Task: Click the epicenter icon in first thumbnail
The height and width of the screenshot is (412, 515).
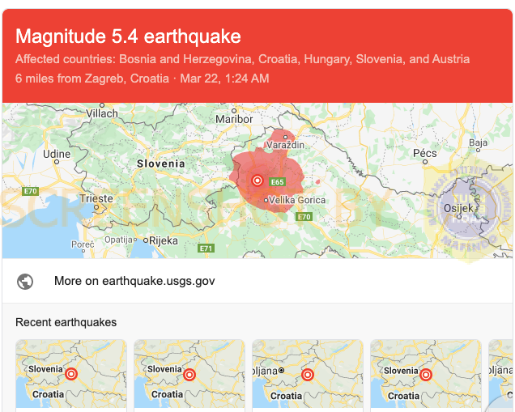Action: click(x=71, y=374)
